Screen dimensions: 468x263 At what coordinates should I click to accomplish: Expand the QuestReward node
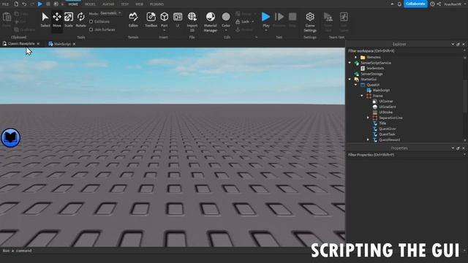368,140
